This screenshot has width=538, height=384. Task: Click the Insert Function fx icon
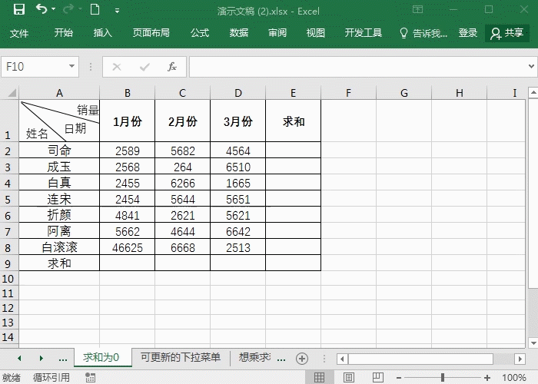point(172,67)
